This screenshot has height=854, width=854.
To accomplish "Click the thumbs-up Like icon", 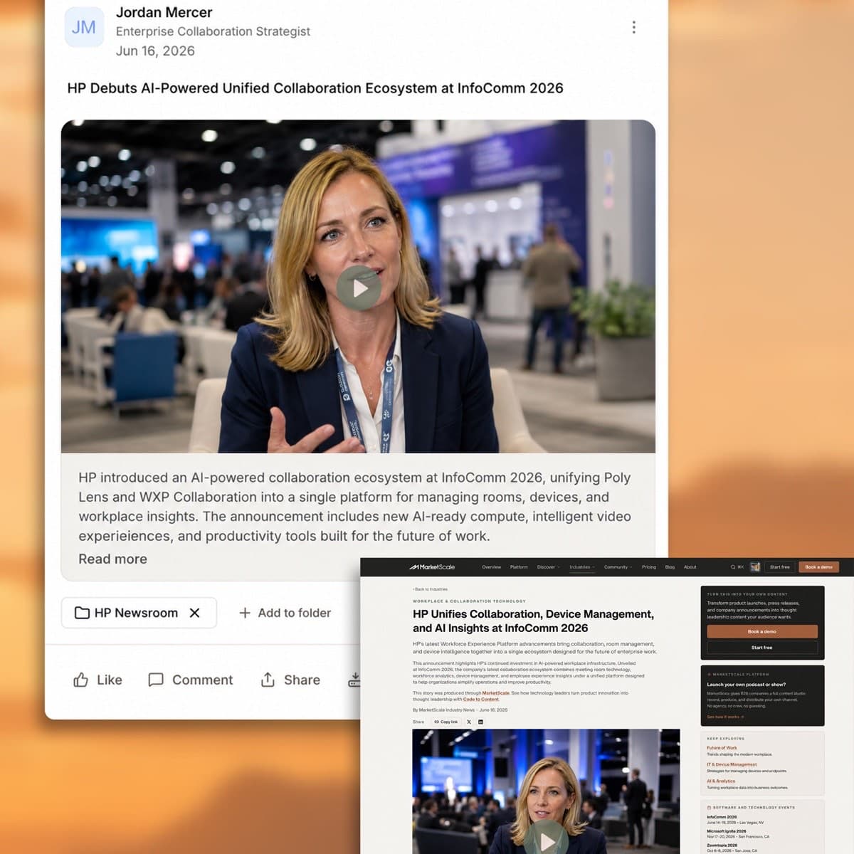I will (81, 680).
